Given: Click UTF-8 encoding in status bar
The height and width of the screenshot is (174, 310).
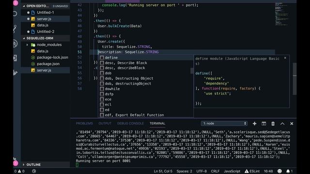Looking at the screenshot, I should click(x=201, y=171).
